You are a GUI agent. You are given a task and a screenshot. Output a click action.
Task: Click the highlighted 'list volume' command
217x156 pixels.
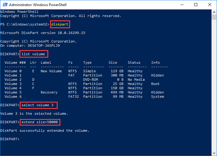coord(33,54)
